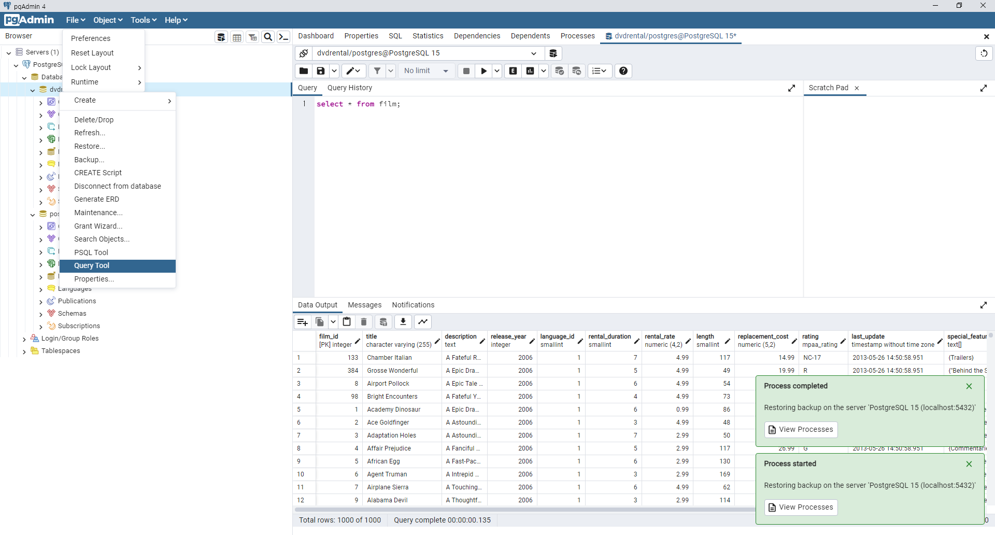Open the Dashboard tab
The height and width of the screenshot is (535, 995).
(316, 36)
